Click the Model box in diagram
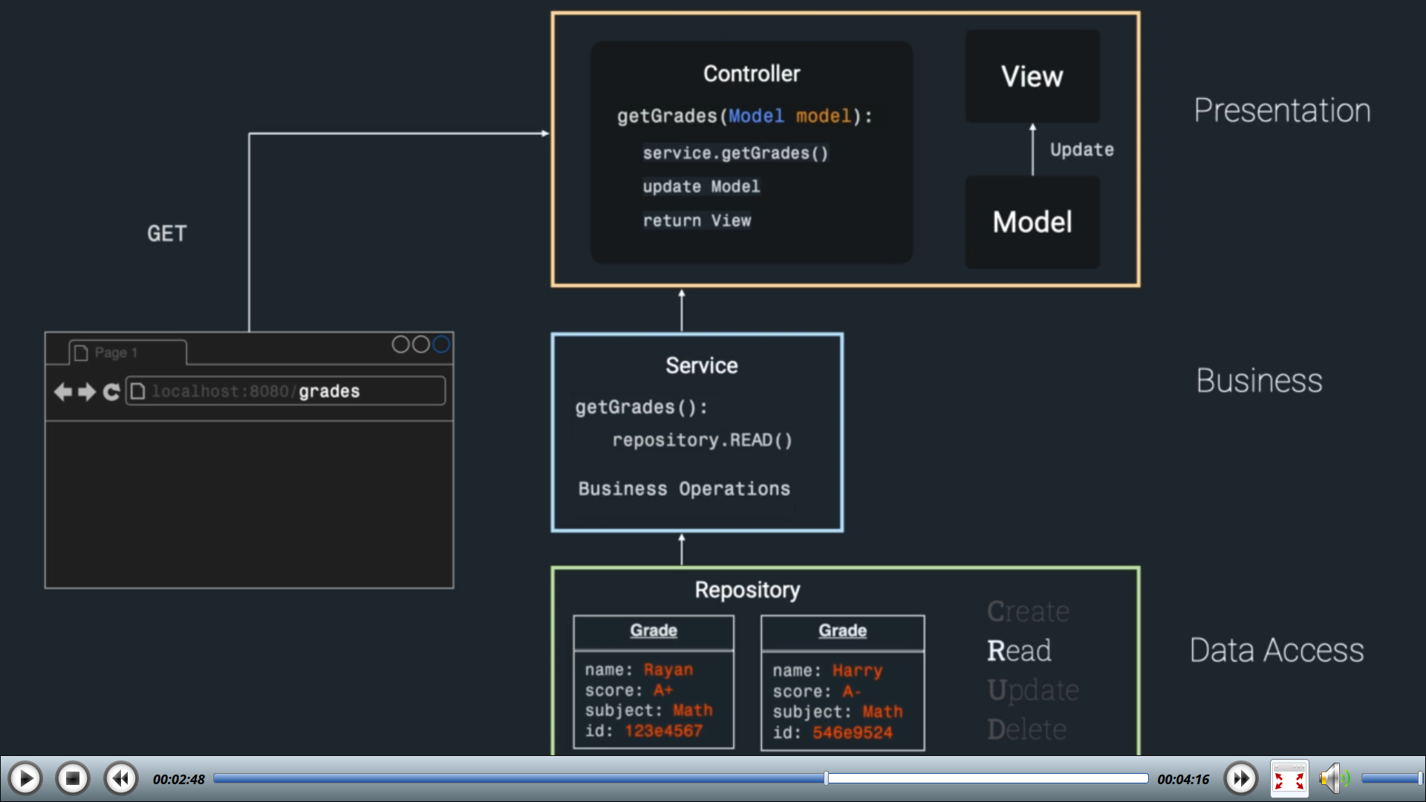The image size is (1426, 802). pyautogui.click(x=1032, y=222)
